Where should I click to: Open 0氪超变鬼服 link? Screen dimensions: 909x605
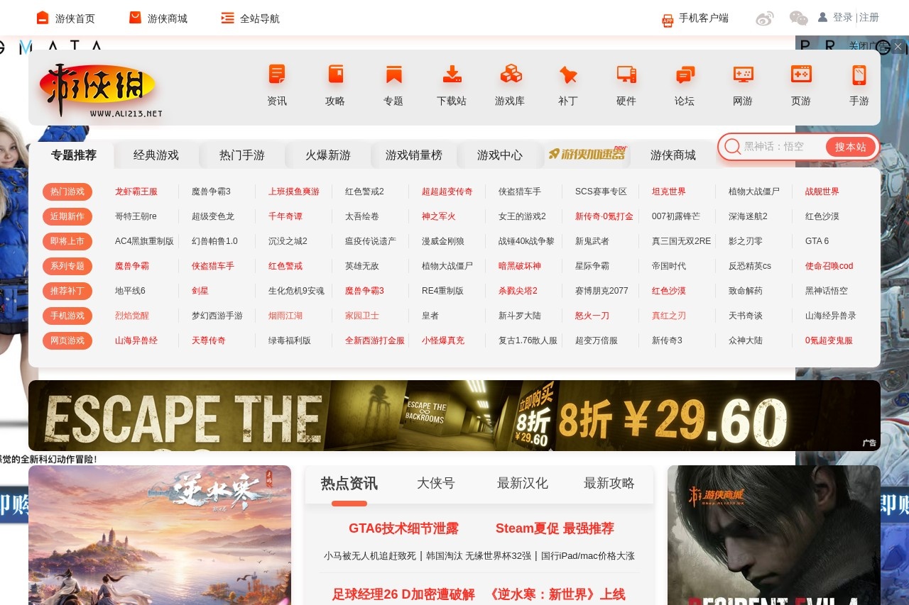[x=829, y=340]
